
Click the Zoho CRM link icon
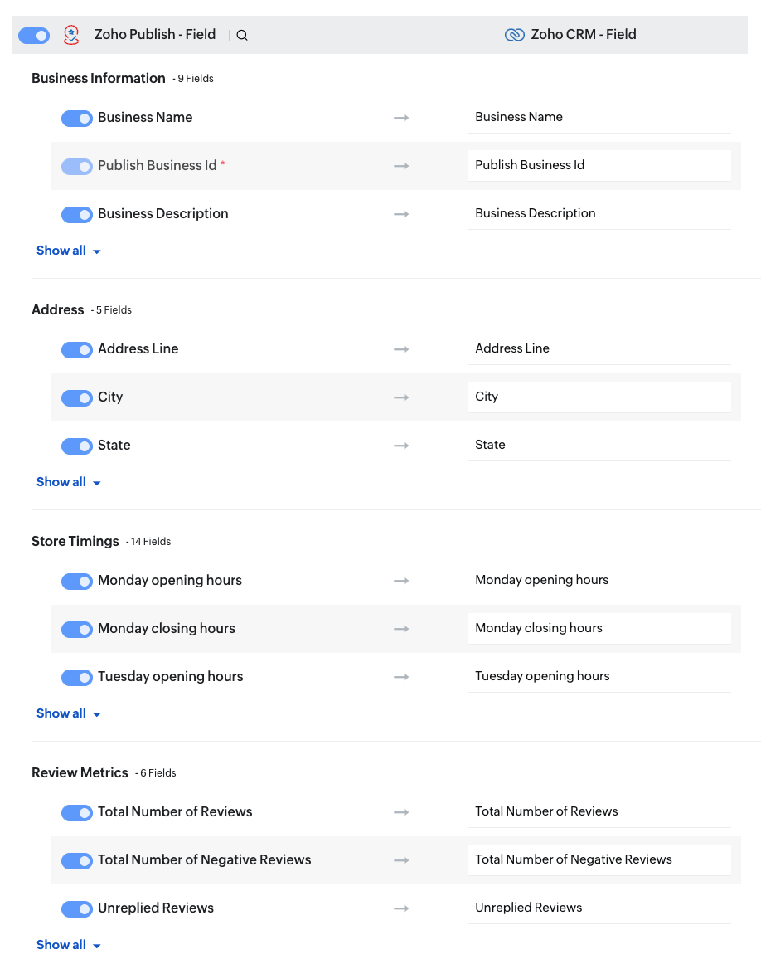(x=515, y=35)
